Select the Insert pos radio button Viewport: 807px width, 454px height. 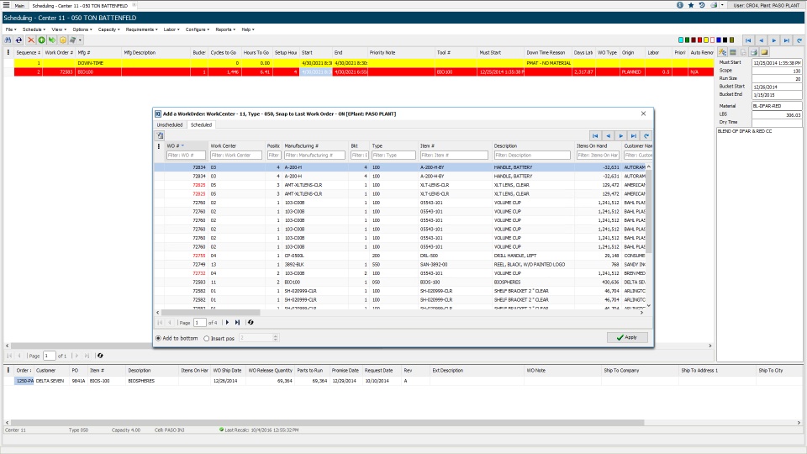[x=207, y=339]
